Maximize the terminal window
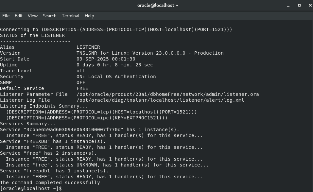 [x=299, y=5]
